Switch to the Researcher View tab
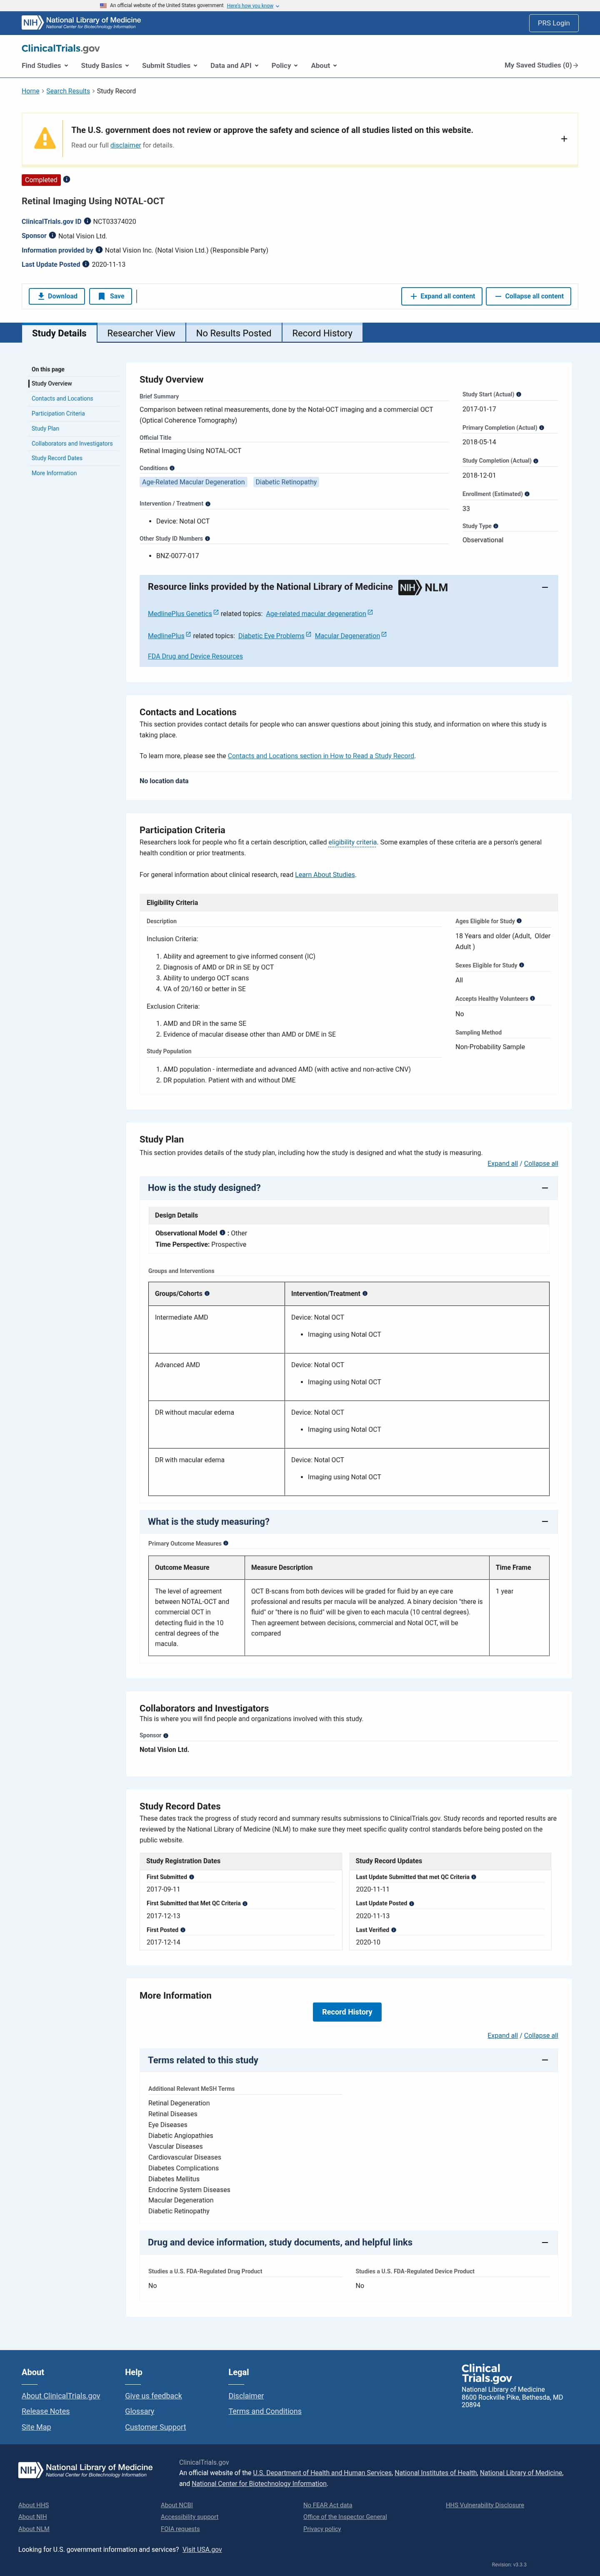The width and height of the screenshot is (600, 2576). point(141,333)
